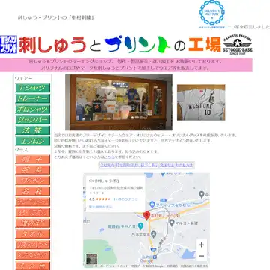Follow the お支払方法 link
This screenshot has height=270, width=270.
click(x=184, y=165)
